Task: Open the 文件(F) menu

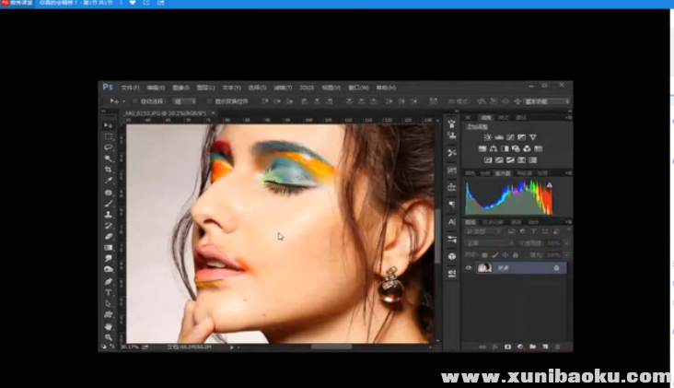Action: (132, 88)
